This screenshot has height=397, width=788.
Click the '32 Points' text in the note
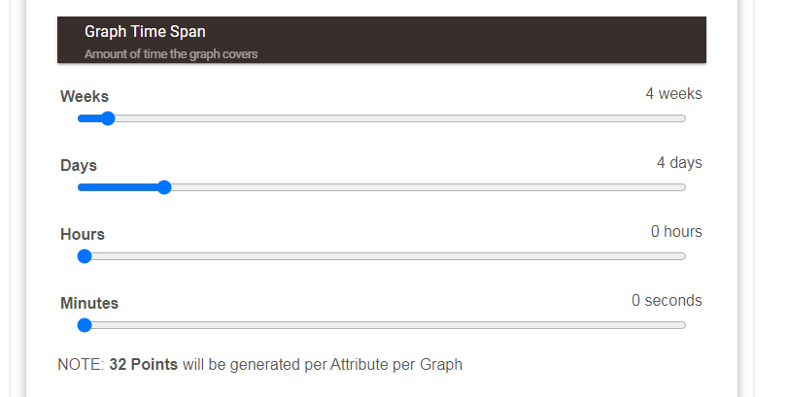(x=143, y=365)
